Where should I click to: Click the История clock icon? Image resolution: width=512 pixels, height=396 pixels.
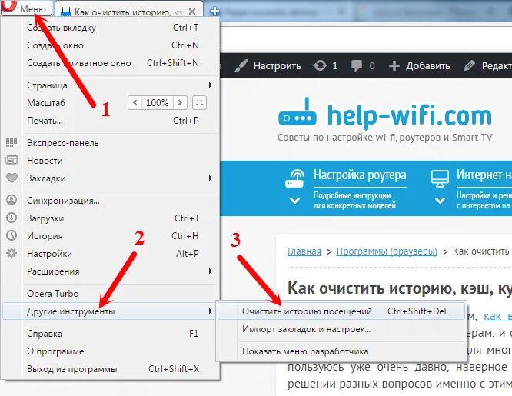[x=12, y=235]
